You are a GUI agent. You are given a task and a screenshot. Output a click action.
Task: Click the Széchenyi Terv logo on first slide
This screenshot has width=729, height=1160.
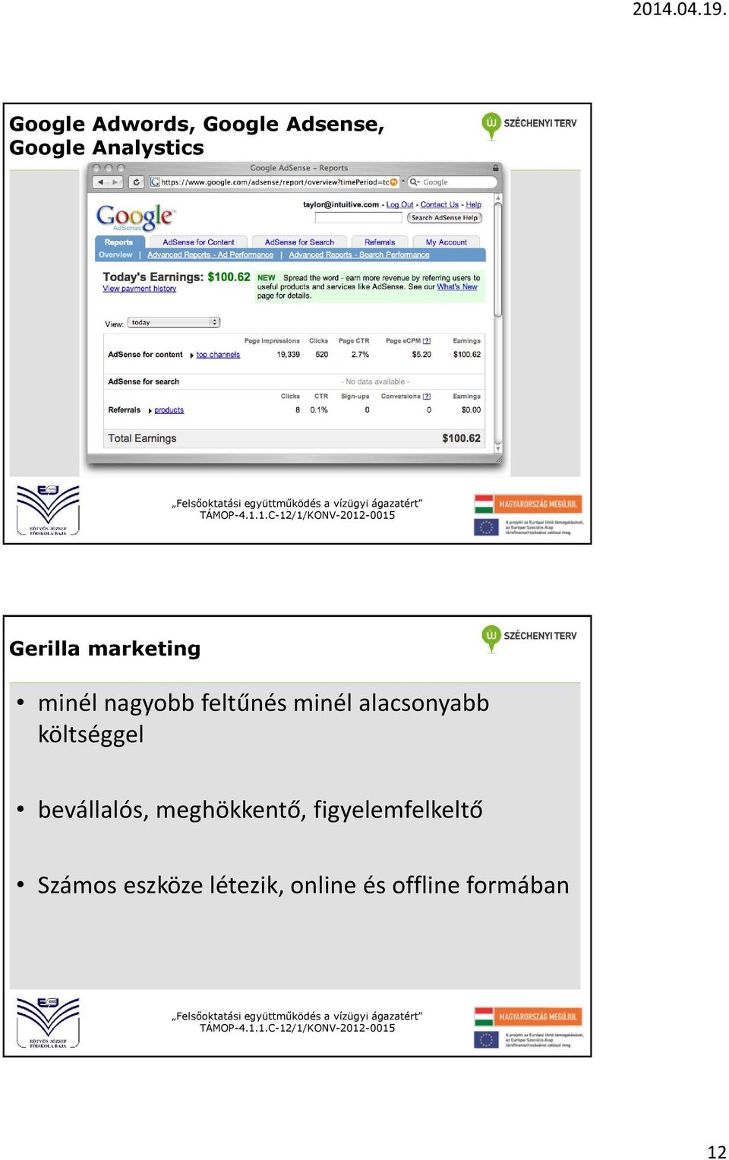tap(529, 125)
